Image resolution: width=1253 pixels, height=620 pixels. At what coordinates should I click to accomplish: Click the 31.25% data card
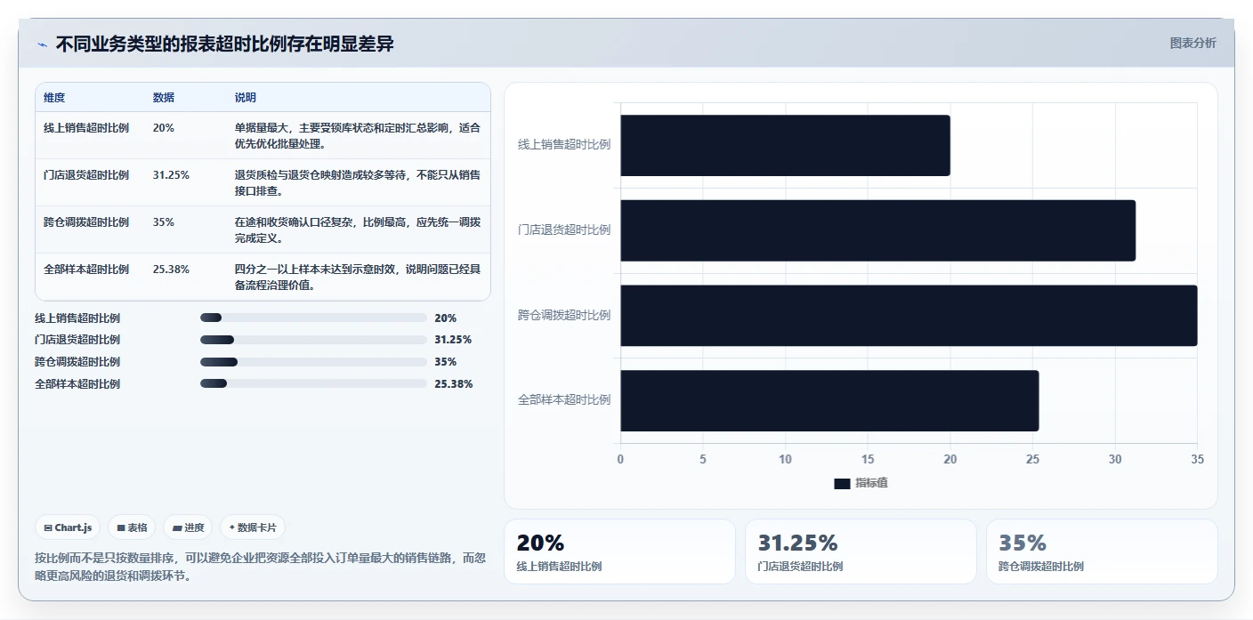tap(861, 552)
